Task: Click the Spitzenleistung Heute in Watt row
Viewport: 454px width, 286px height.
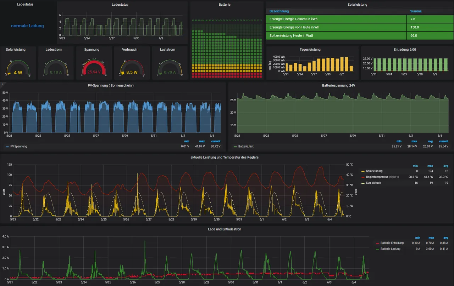Action: [x=359, y=35]
